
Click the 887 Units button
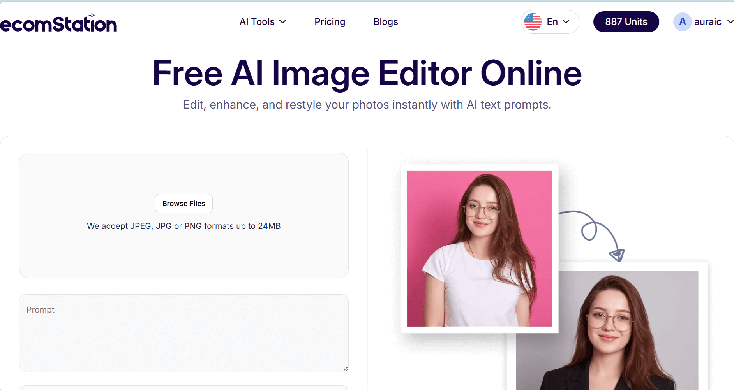(626, 22)
